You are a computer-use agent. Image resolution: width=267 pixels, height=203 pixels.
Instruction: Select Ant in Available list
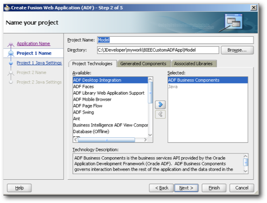point(110,118)
